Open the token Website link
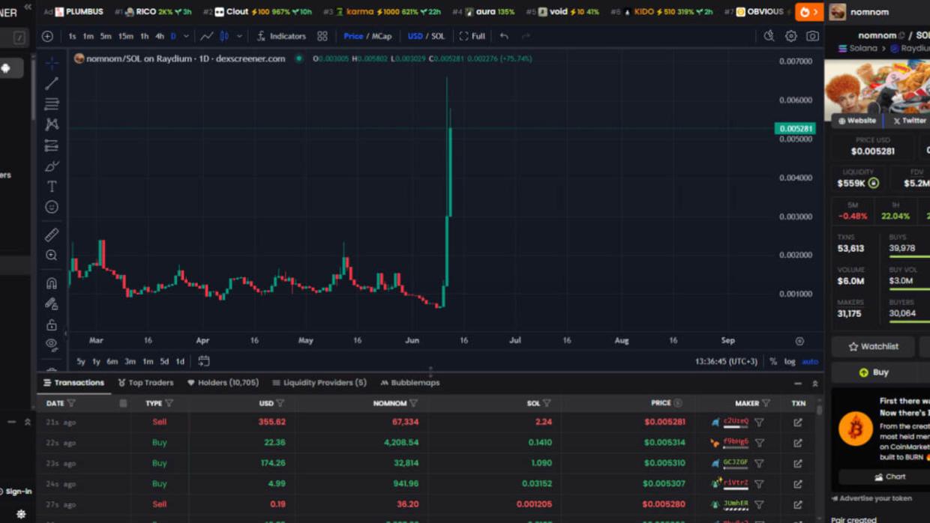This screenshot has height=523, width=930. pos(856,121)
